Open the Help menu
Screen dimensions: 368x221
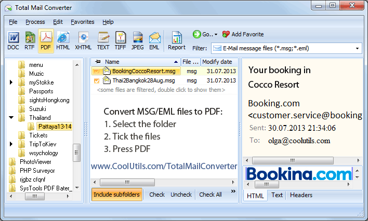point(108,22)
